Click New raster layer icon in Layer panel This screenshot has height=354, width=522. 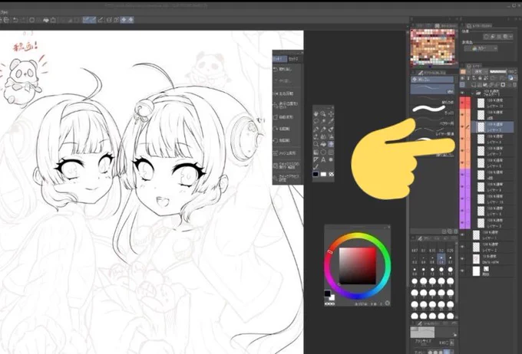(474, 85)
